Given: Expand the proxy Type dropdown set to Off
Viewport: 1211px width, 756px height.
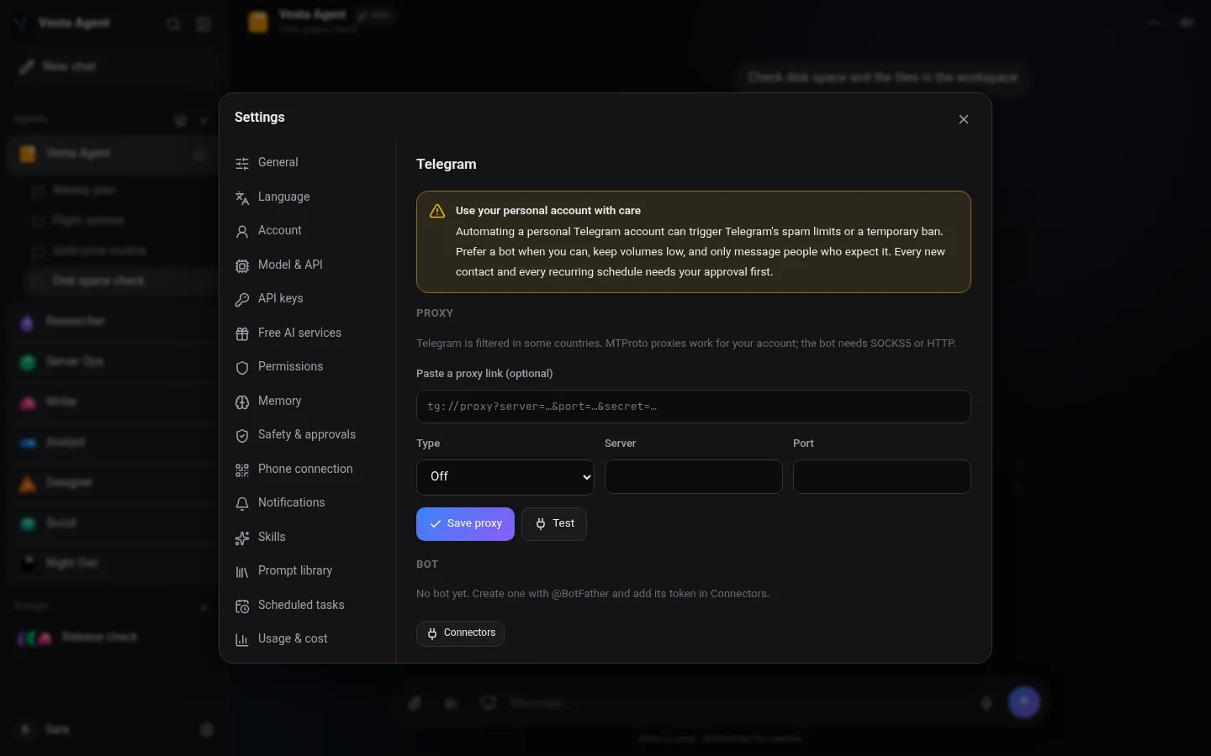Looking at the screenshot, I should pyautogui.click(x=505, y=477).
